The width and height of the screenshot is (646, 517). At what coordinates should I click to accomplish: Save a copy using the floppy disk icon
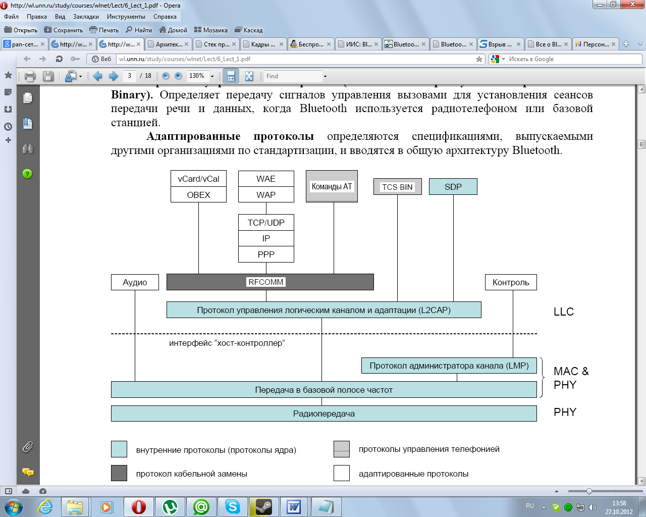tap(48, 76)
